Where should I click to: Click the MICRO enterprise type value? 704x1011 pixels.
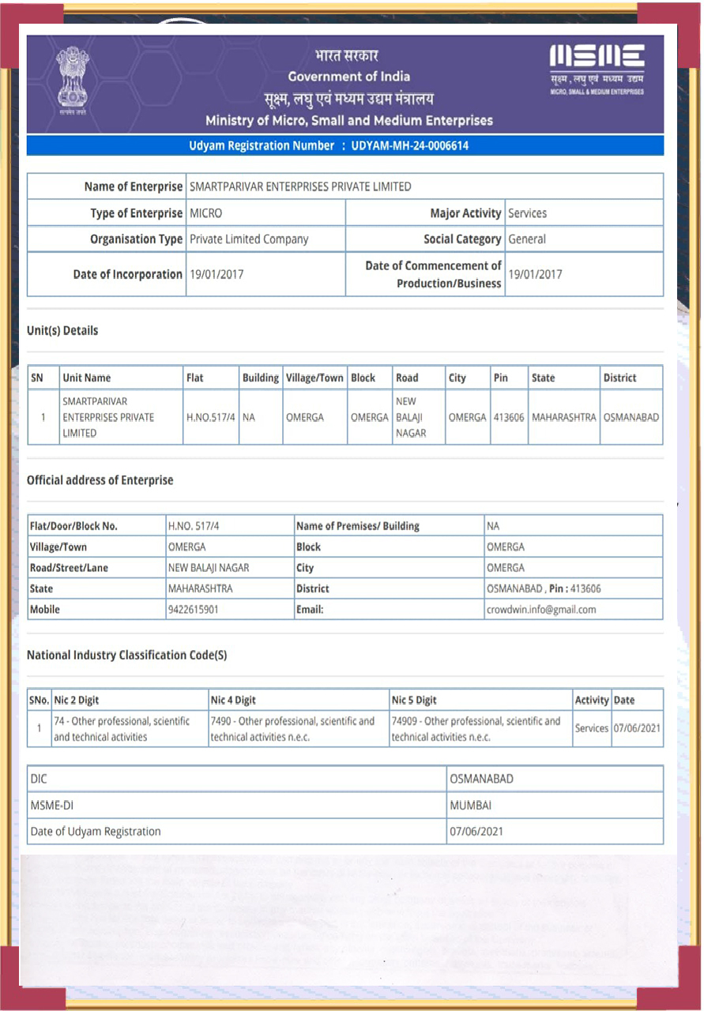pos(206,213)
